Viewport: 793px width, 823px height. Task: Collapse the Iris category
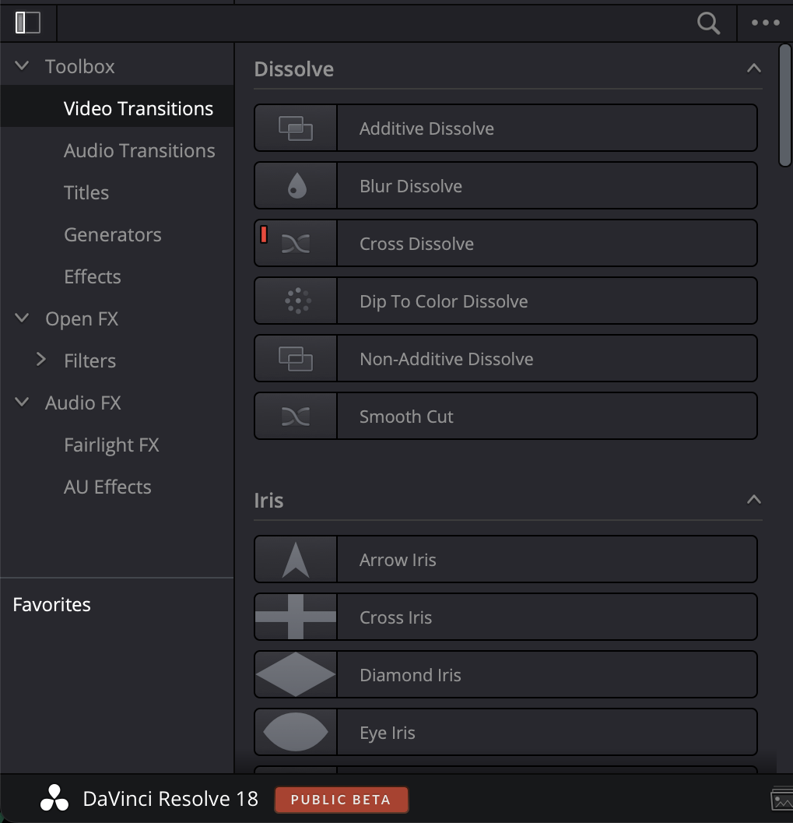(x=753, y=499)
